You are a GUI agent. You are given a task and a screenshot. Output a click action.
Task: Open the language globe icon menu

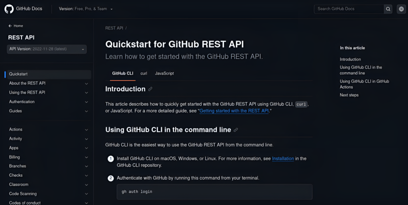(x=401, y=9)
